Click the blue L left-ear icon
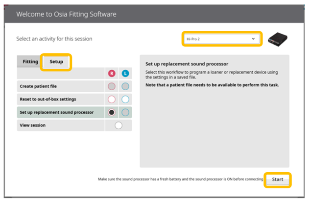 (x=125, y=74)
